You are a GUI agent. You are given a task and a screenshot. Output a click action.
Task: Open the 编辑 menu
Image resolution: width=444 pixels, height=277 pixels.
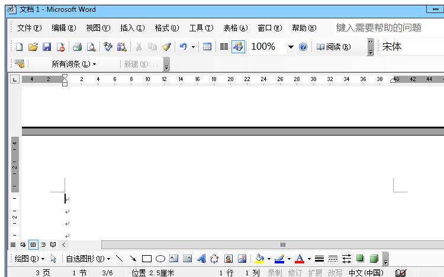point(64,28)
